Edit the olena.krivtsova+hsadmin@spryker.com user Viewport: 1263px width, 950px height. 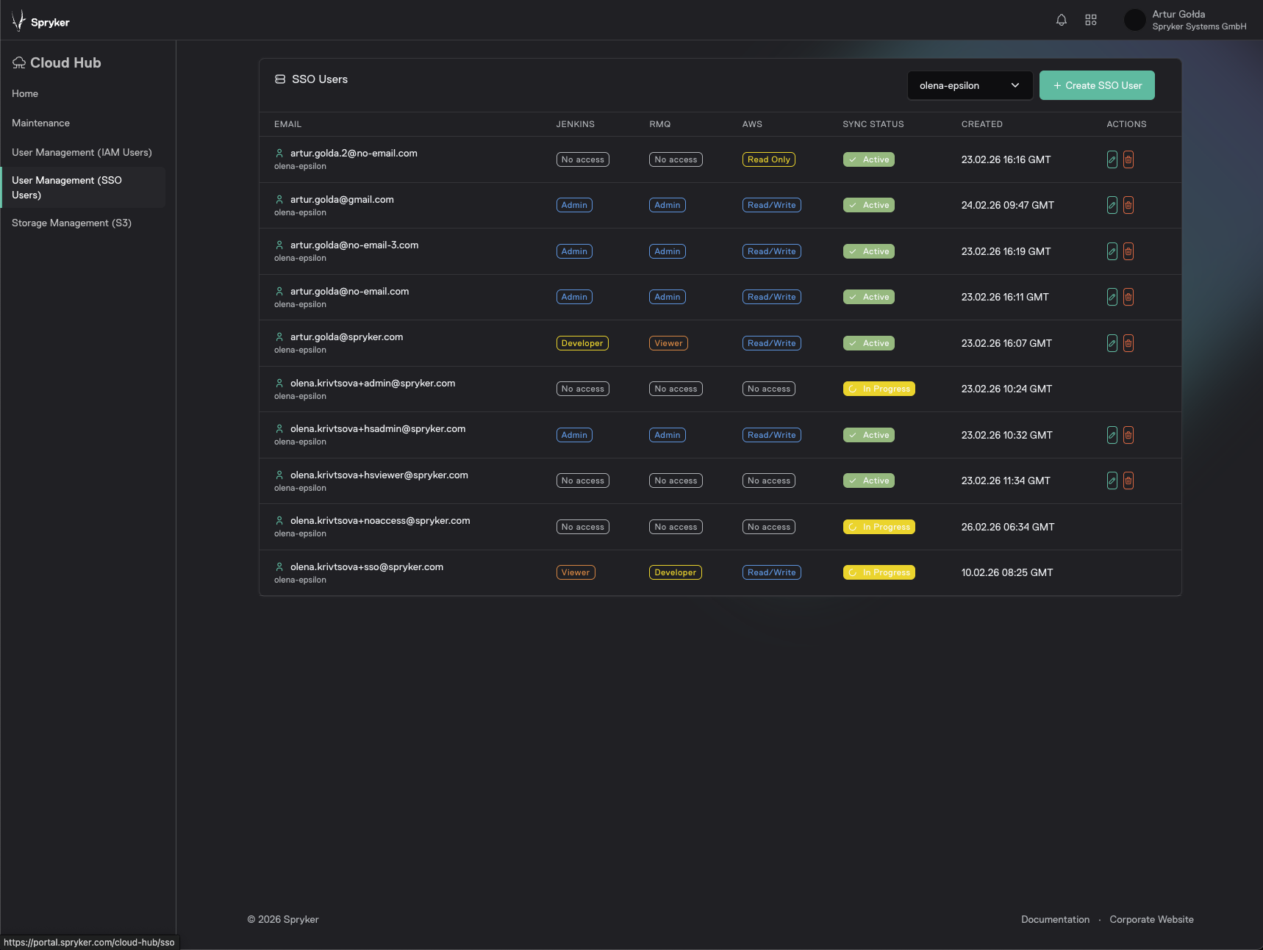[x=1112, y=435]
